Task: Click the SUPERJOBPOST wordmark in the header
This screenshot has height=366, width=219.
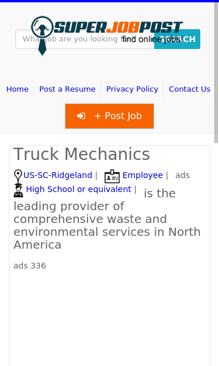Action: pyautogui.click(x=119, y=27)
